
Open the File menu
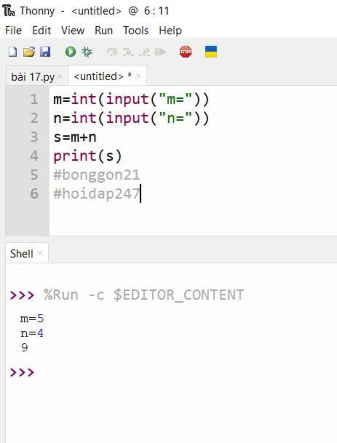(13, 31)
